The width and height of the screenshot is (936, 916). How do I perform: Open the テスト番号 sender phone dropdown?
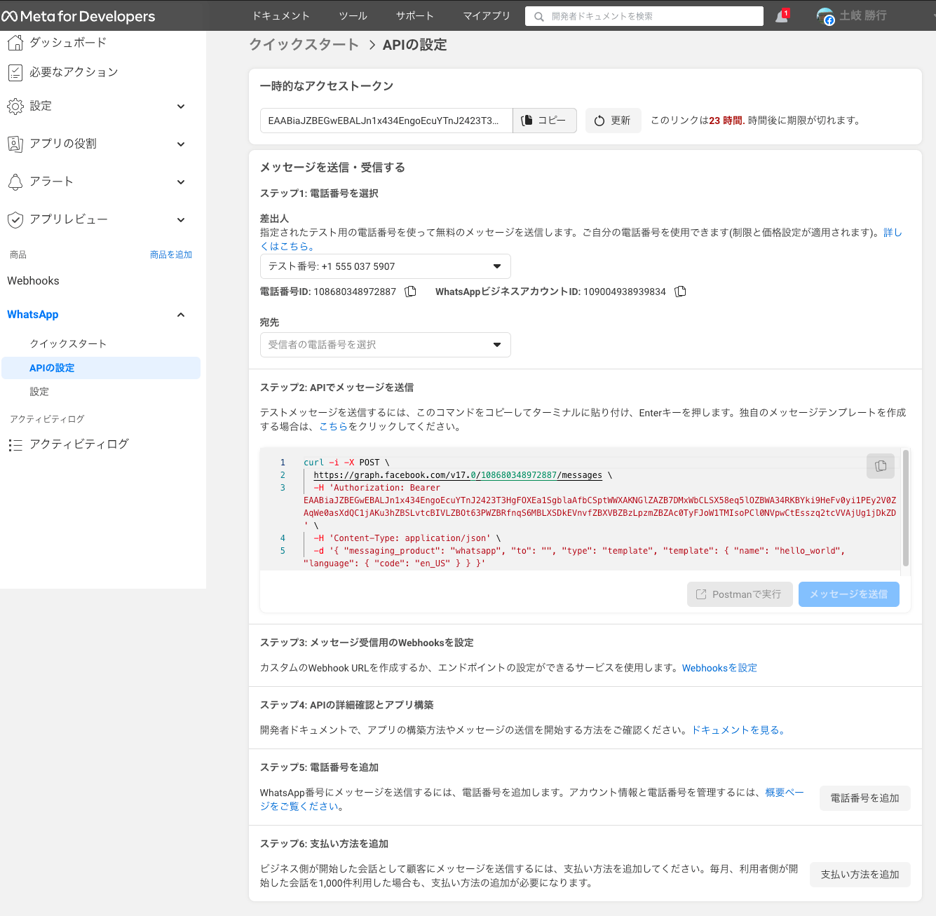pos(385,266)
